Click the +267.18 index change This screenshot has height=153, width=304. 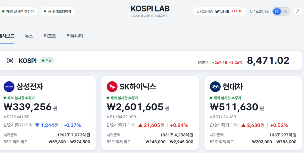220,62
